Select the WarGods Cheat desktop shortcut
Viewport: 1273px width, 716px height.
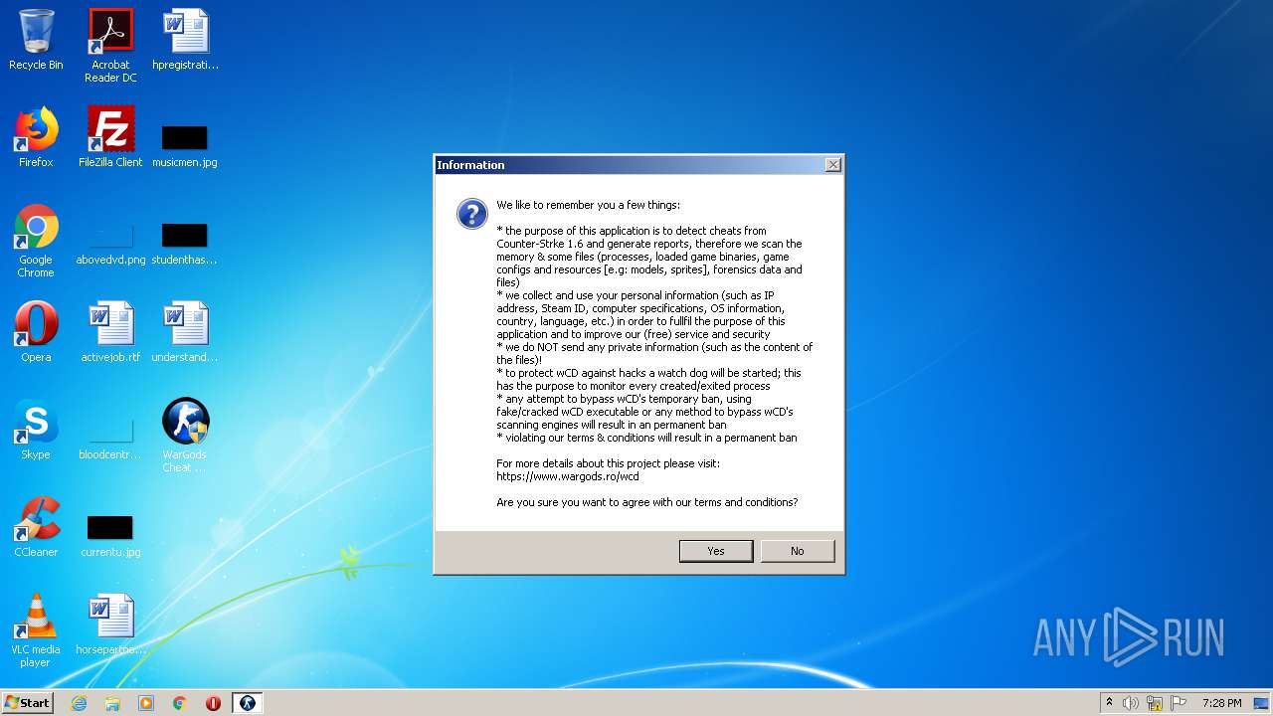tap(185, 436)
